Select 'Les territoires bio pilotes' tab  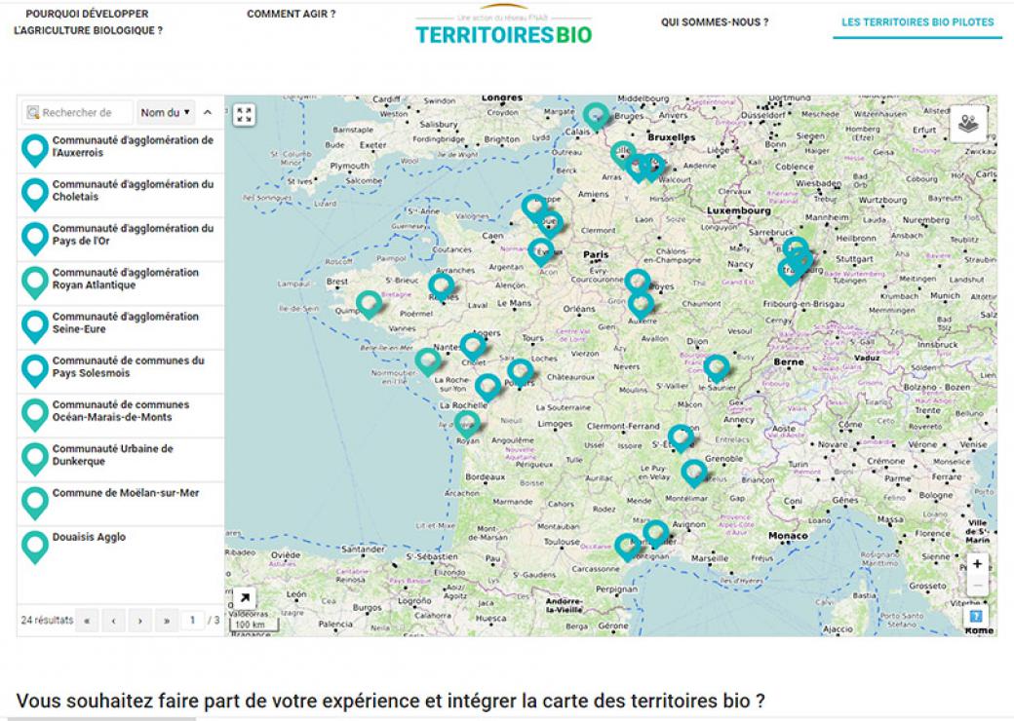(917, 22)
